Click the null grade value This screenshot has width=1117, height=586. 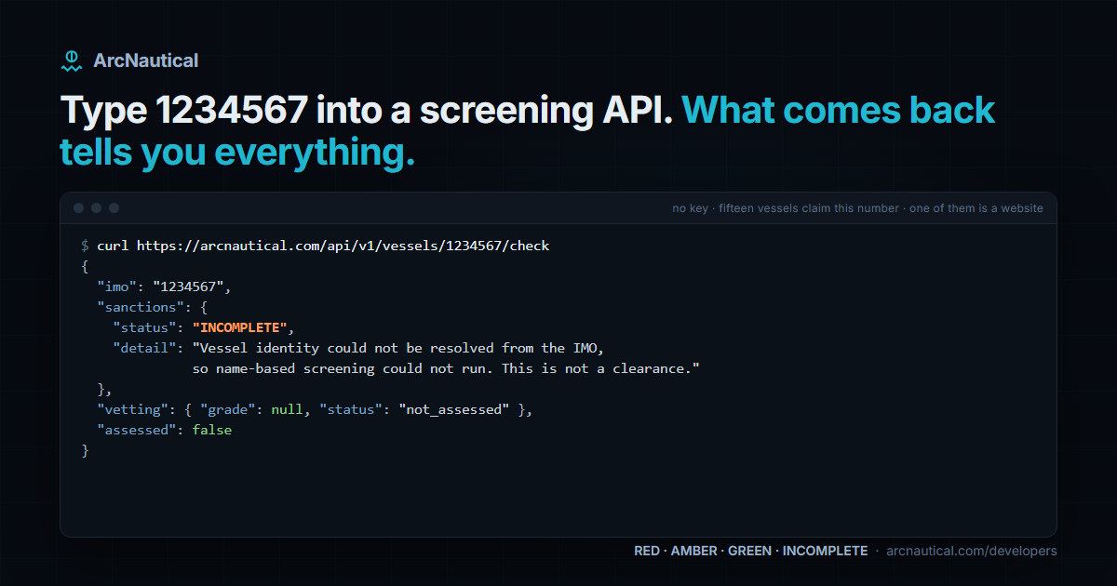[287, 409]
